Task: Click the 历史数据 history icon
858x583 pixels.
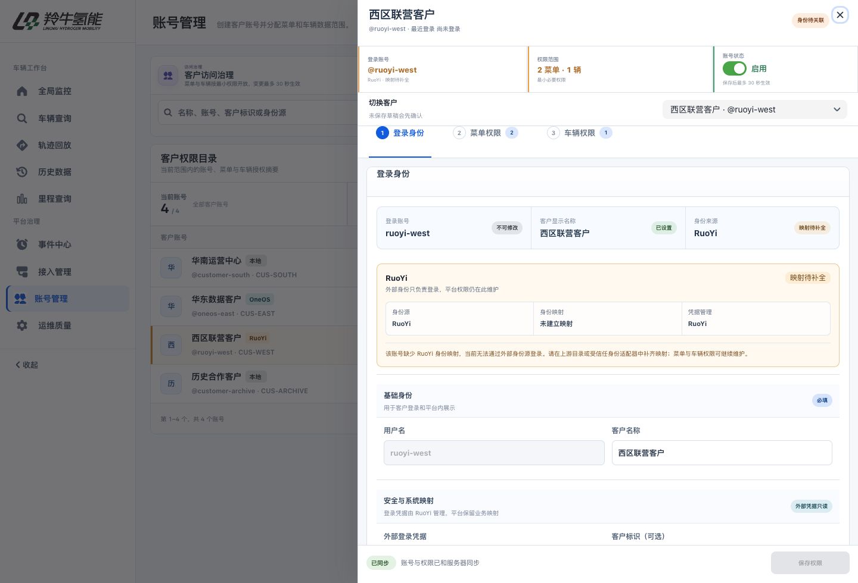Action: click(22, 172)
